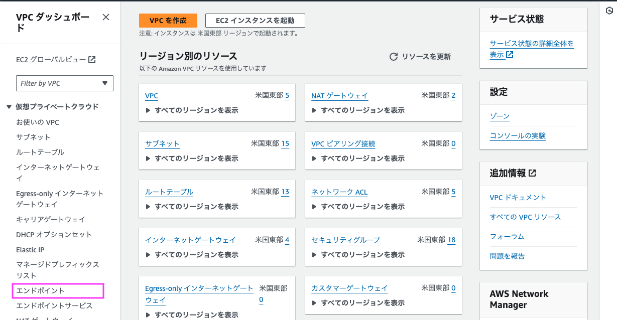
Task: Click EC2 インスタンスを起動 button
Action: click(x=255, y=21)
